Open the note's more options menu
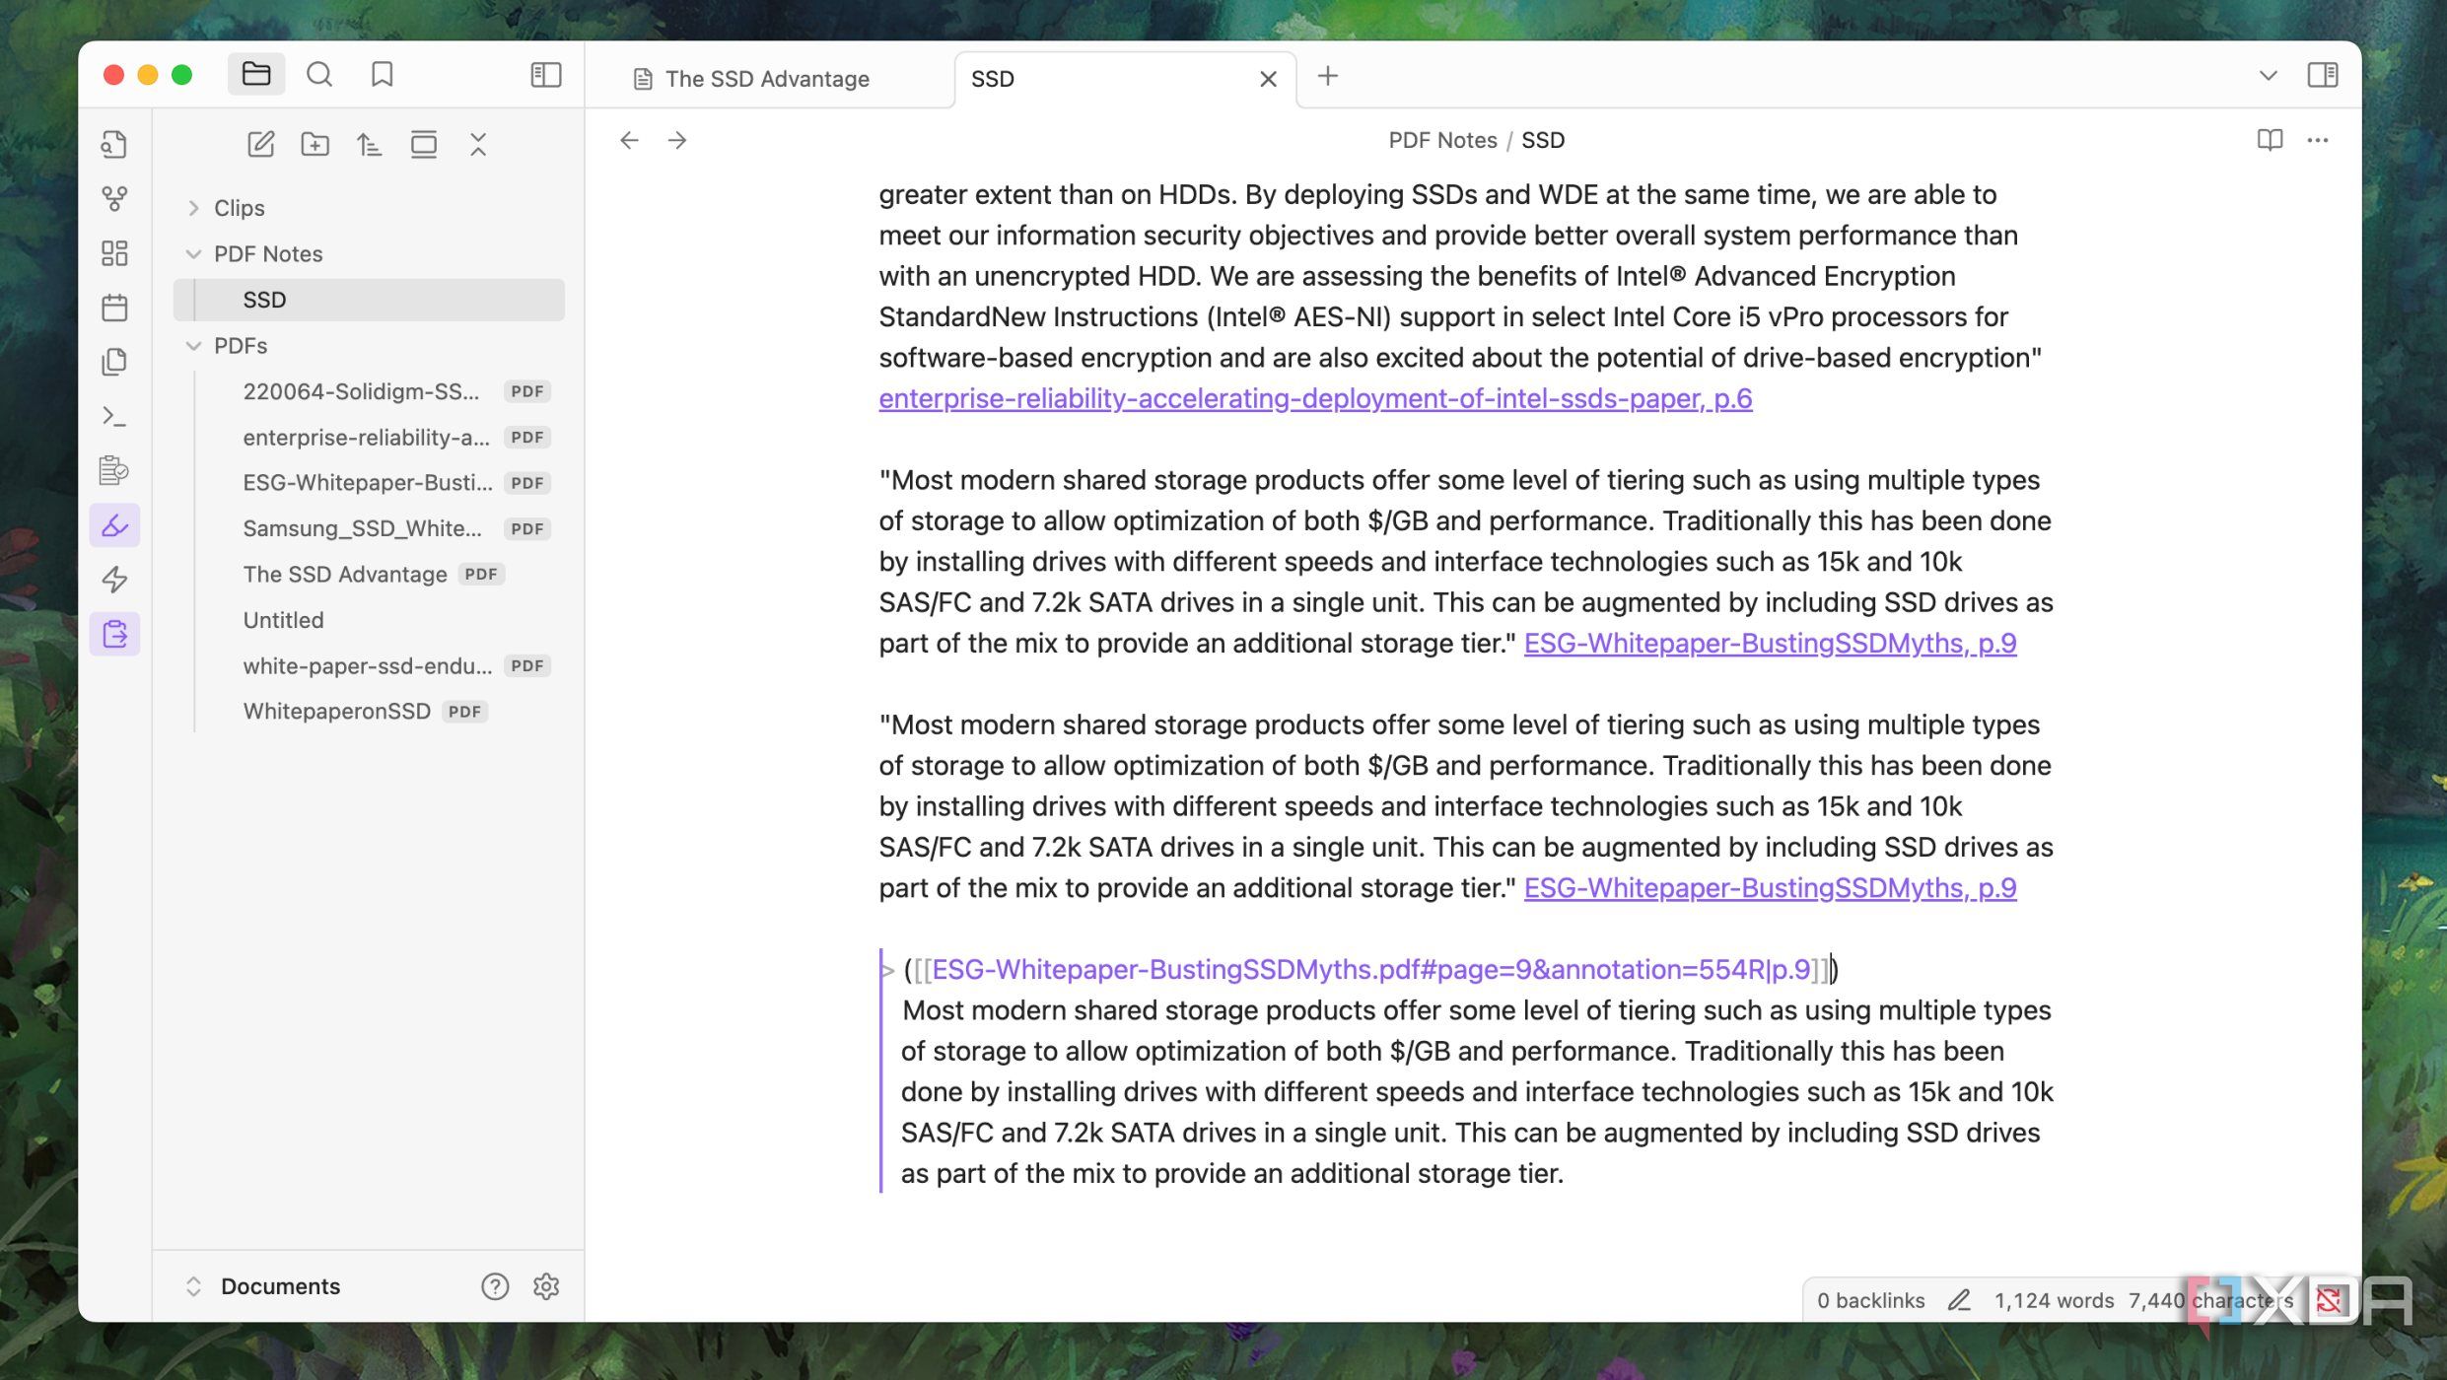Screen dimensions: 2447x1380 click(x=2318, y=140)
